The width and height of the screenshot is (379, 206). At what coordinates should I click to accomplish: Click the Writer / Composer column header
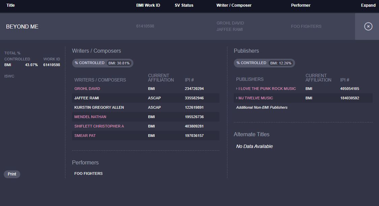[234, 5]
